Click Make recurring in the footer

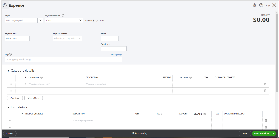[x=139, y=133]
